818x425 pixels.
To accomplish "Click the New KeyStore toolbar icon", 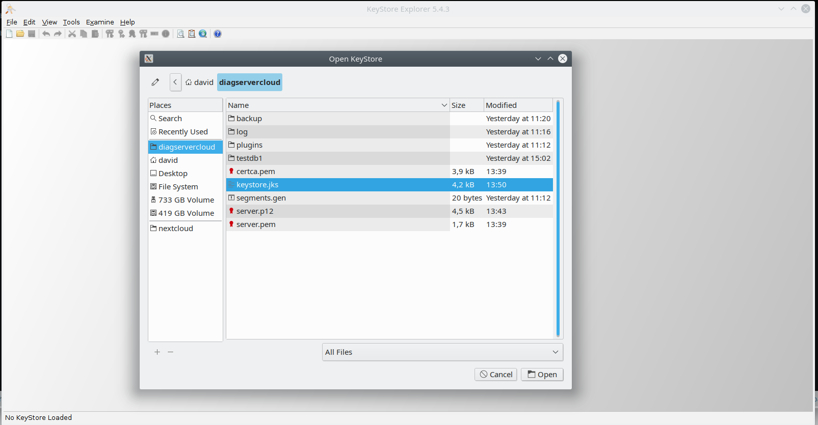I will (9, 34).
